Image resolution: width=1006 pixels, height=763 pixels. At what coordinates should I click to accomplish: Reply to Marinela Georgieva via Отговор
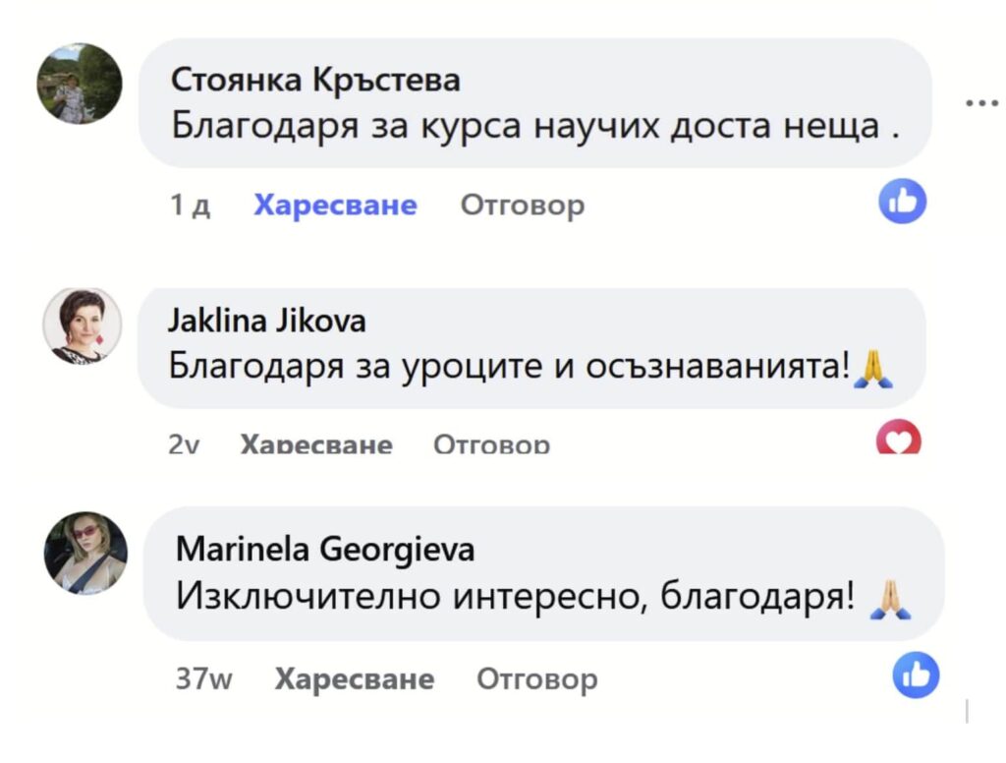coord(536,679)
